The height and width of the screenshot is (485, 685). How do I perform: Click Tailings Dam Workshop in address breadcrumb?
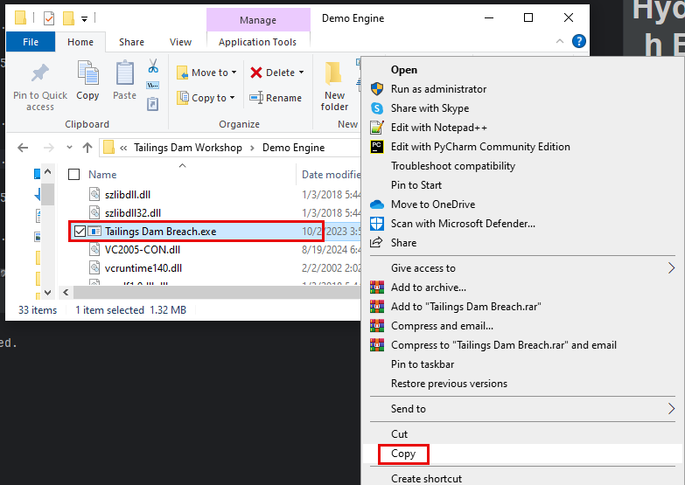point(187,148)
